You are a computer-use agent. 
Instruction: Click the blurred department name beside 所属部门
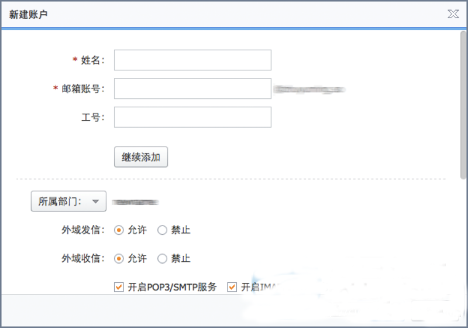135,202
